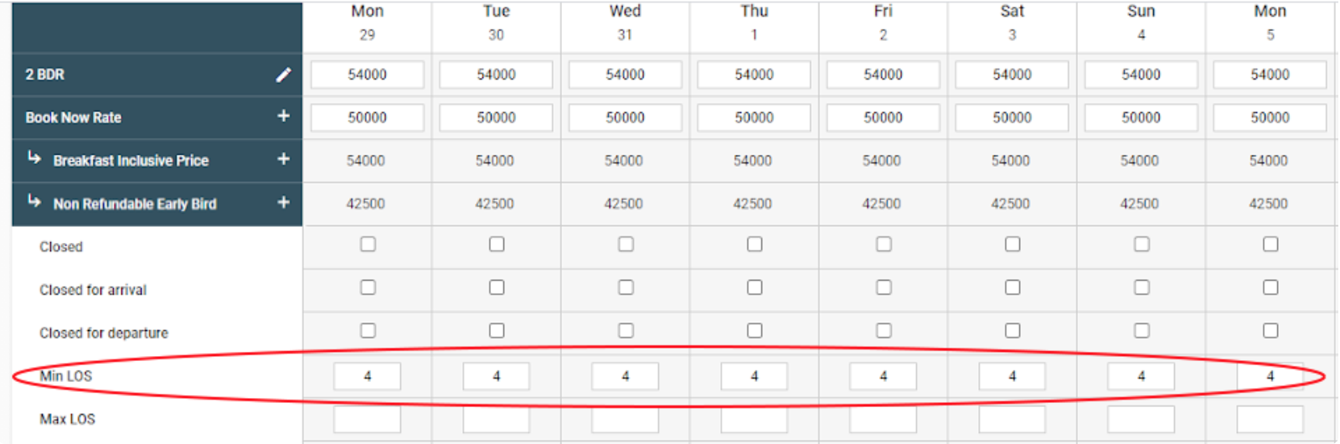Toggle Closed checkbox for Sun 4
This screenshot has height=444, width=1340.
(x=1142, y=245)
